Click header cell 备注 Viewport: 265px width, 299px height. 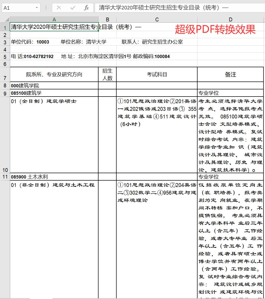(230, 75)
